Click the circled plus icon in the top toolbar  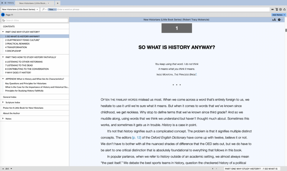point(280,9)
